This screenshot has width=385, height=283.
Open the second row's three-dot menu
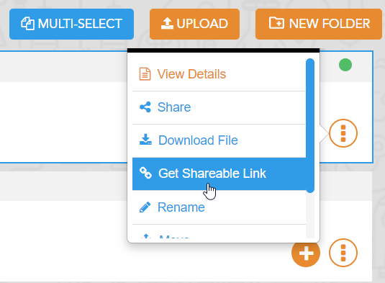[x=343, y=253]
